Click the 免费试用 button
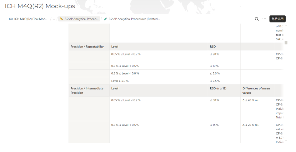296x152 pixels. tap(277, 19)
